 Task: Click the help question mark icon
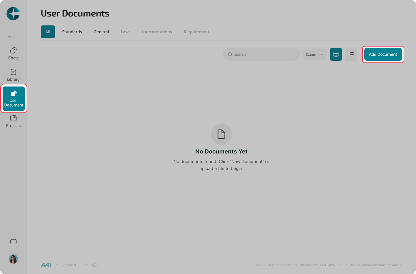[94, 265]
